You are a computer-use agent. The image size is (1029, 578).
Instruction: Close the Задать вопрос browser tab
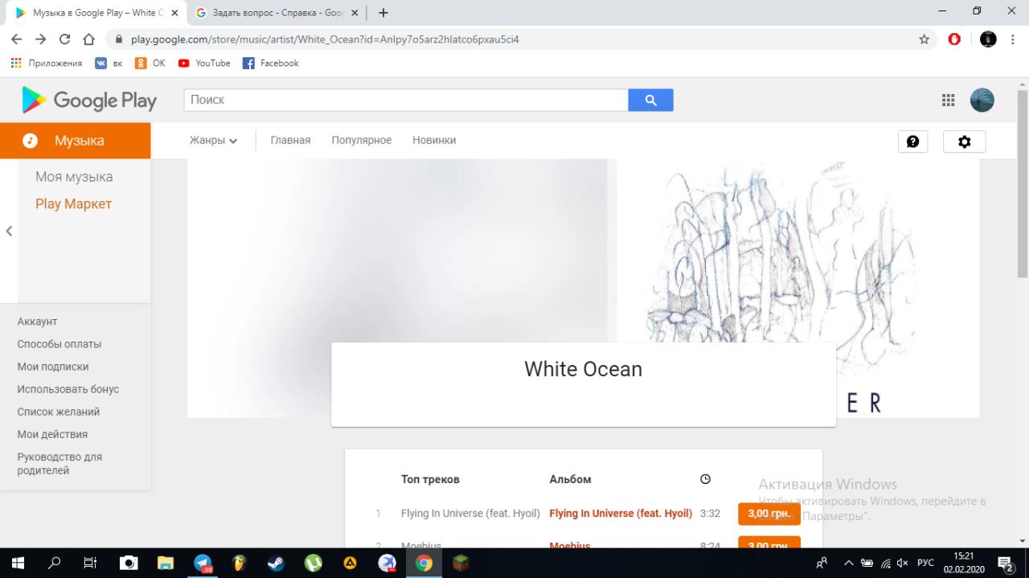(355, 13)
